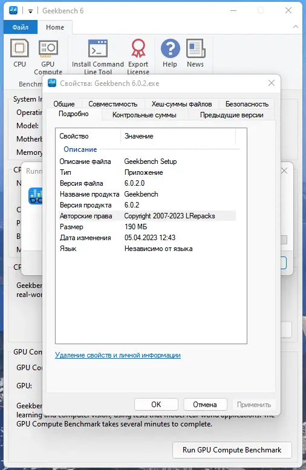This screenshot has width=306, height=470.
Task: Switch to the Общие tab
Action: click(64, 104)
